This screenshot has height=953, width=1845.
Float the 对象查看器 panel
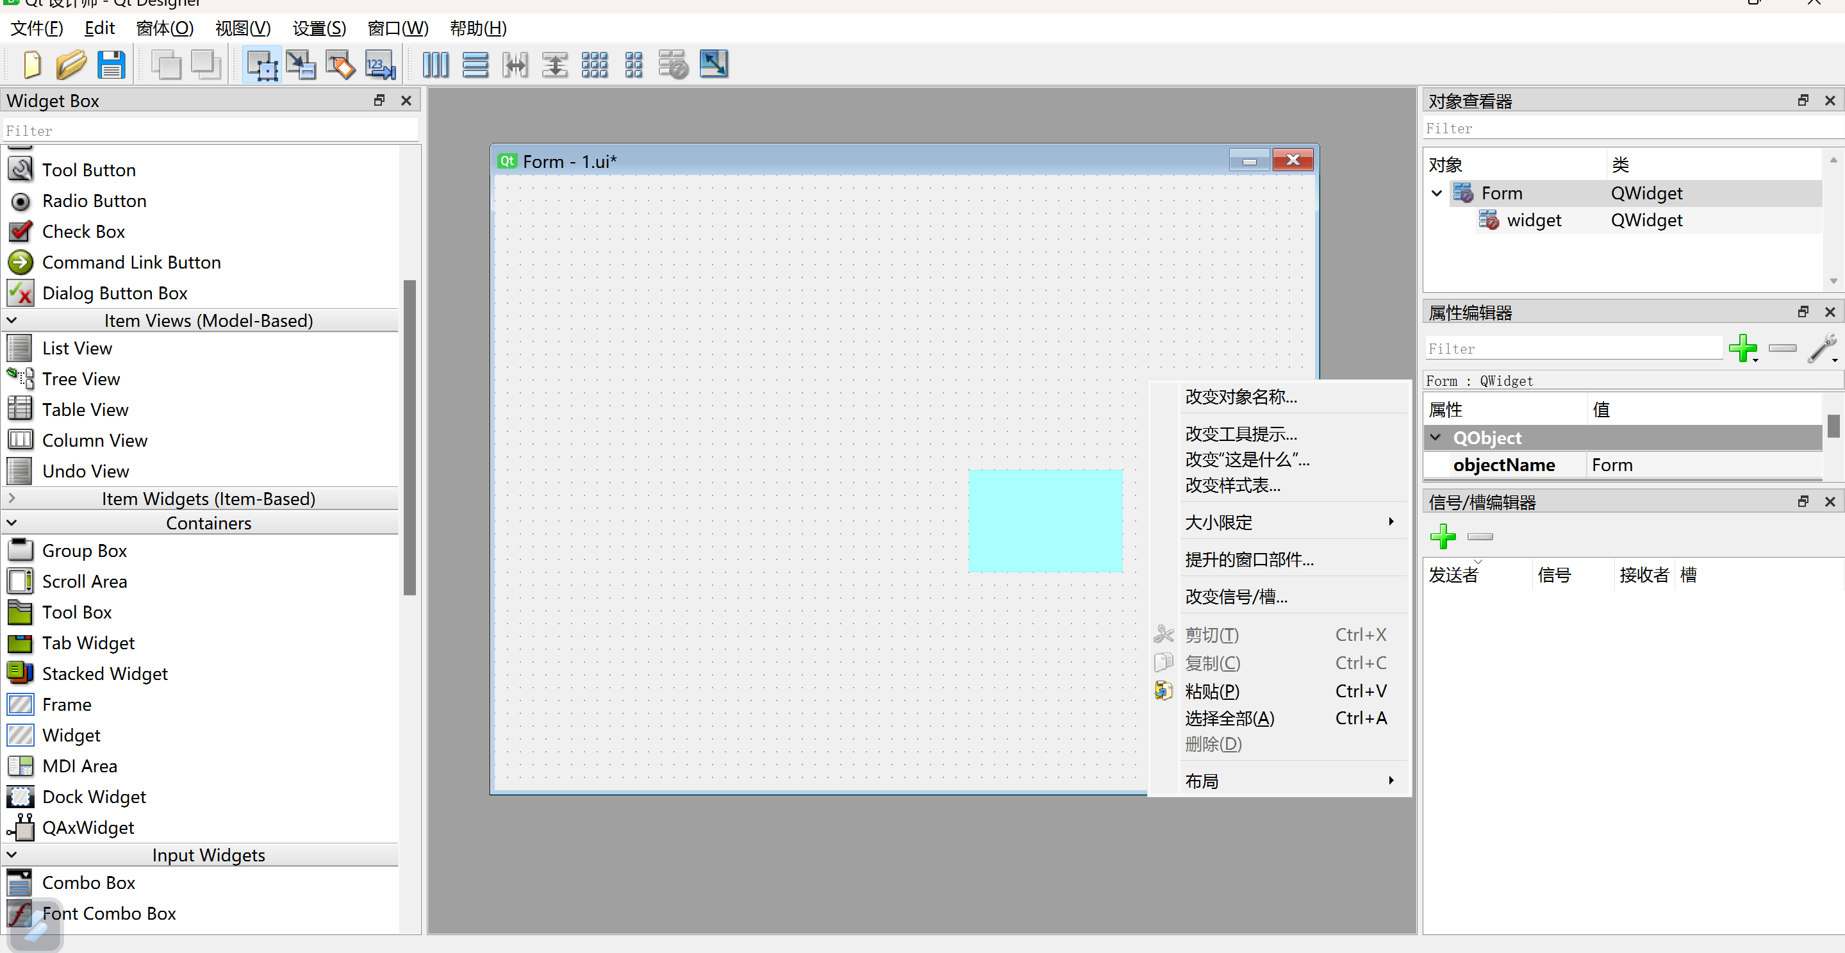(x=1803, y=100)
